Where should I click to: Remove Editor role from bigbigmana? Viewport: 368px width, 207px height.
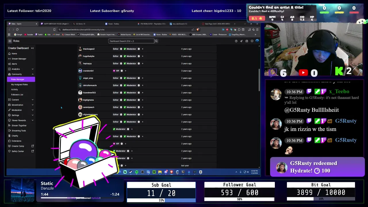pyautogui.click(x=121, y=100)
